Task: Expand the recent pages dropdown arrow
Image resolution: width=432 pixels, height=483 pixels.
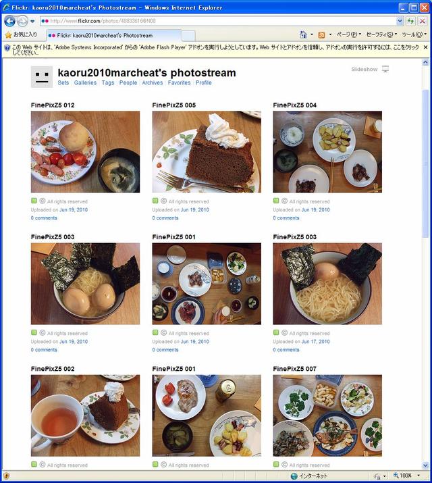Action: pyautogui.click(x=32, y=21)
